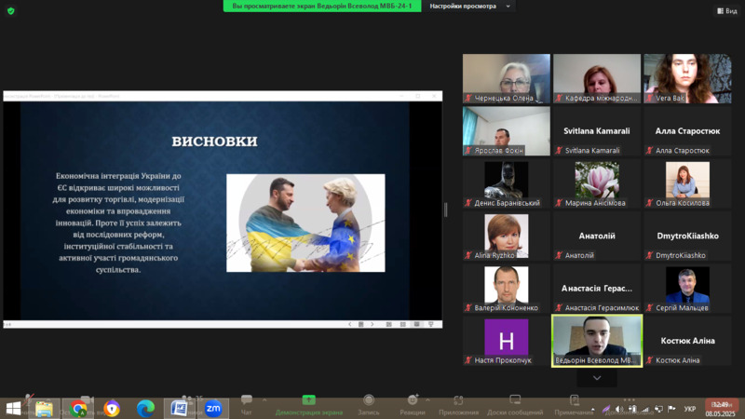Click Демонстрация экрана share button

[309, 405]
